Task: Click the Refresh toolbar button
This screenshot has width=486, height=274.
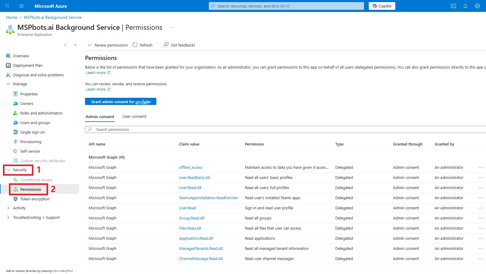Action: (x=142, y=45)
